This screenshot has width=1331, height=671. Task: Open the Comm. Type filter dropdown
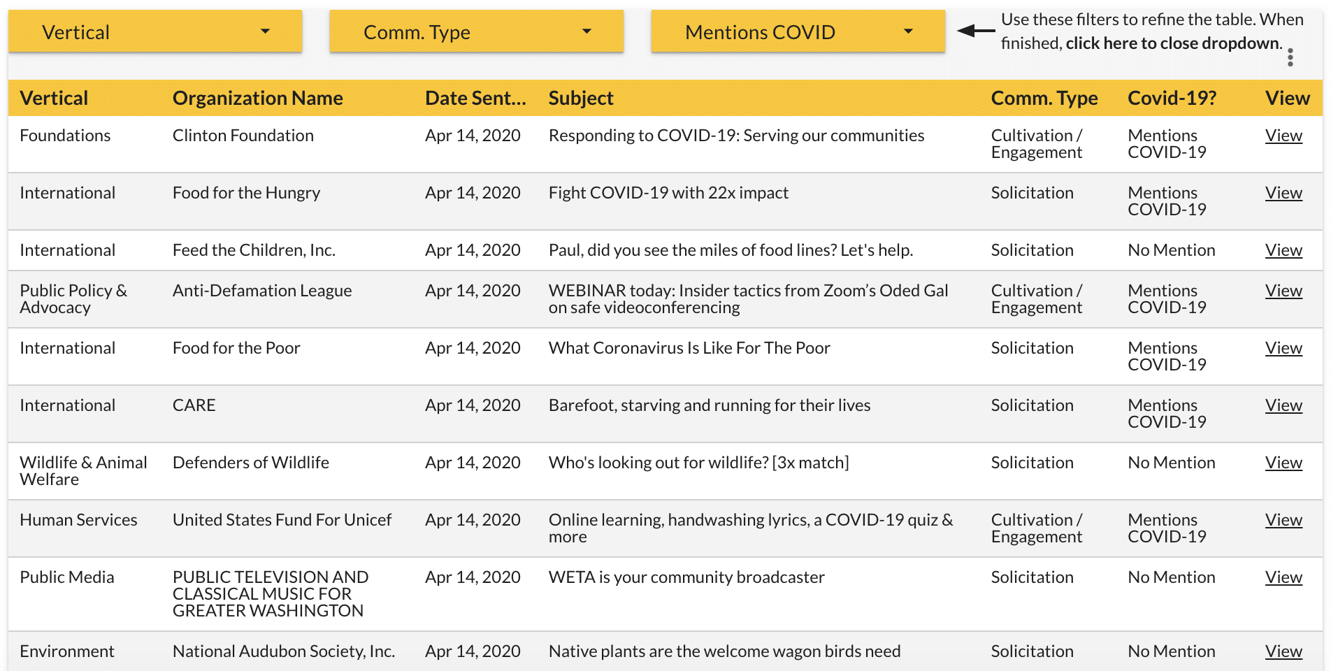476,31
